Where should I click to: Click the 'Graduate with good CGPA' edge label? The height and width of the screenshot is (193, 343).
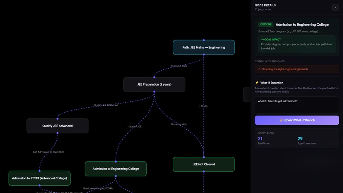[98, 188]
